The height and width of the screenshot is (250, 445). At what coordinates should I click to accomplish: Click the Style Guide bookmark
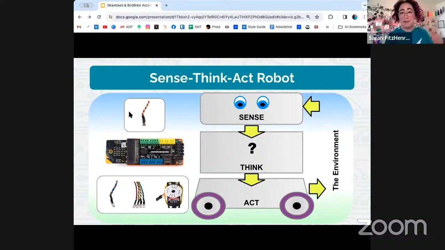point(254,27)
